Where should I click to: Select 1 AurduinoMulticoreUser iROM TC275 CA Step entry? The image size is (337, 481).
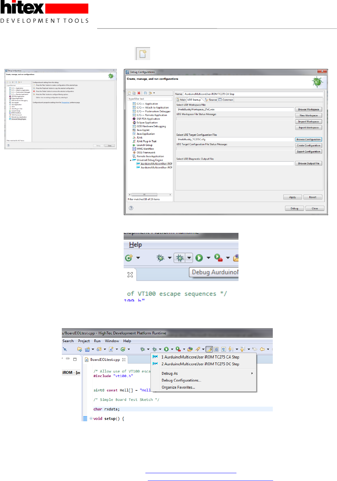(x=203, y=357)
